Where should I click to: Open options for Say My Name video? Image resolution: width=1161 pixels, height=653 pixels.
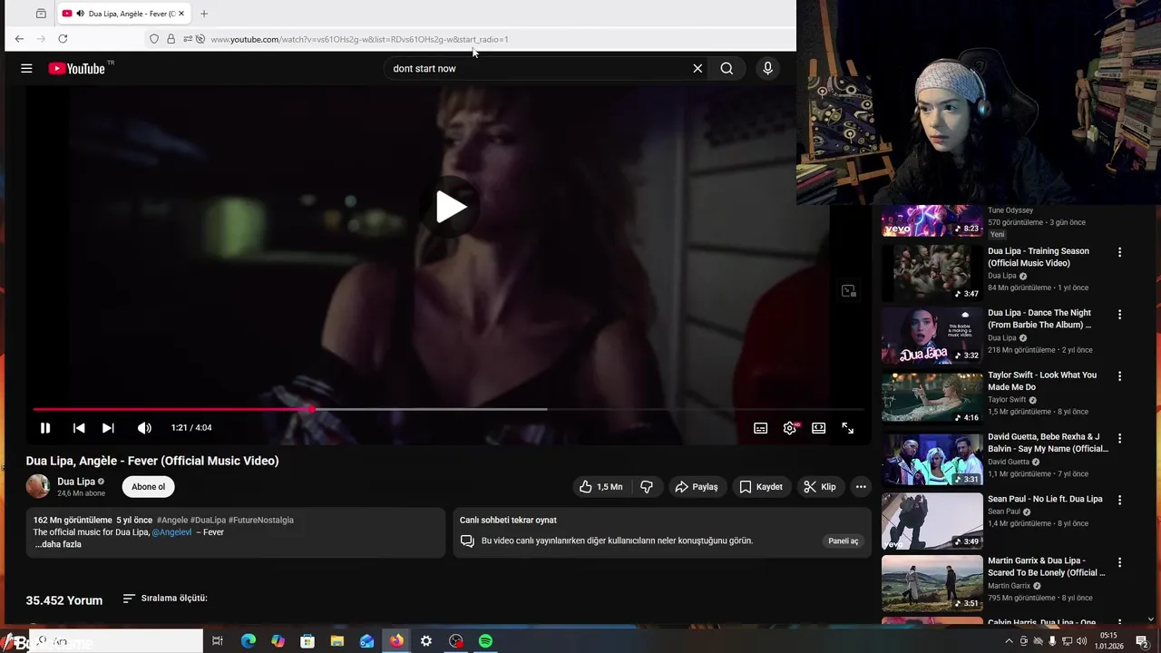coord(1119,439)
